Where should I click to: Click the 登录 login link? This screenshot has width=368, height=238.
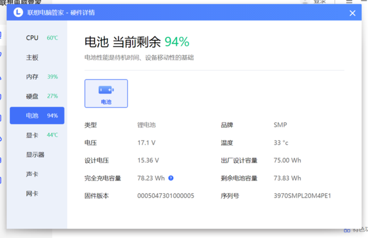coord(320,1)
